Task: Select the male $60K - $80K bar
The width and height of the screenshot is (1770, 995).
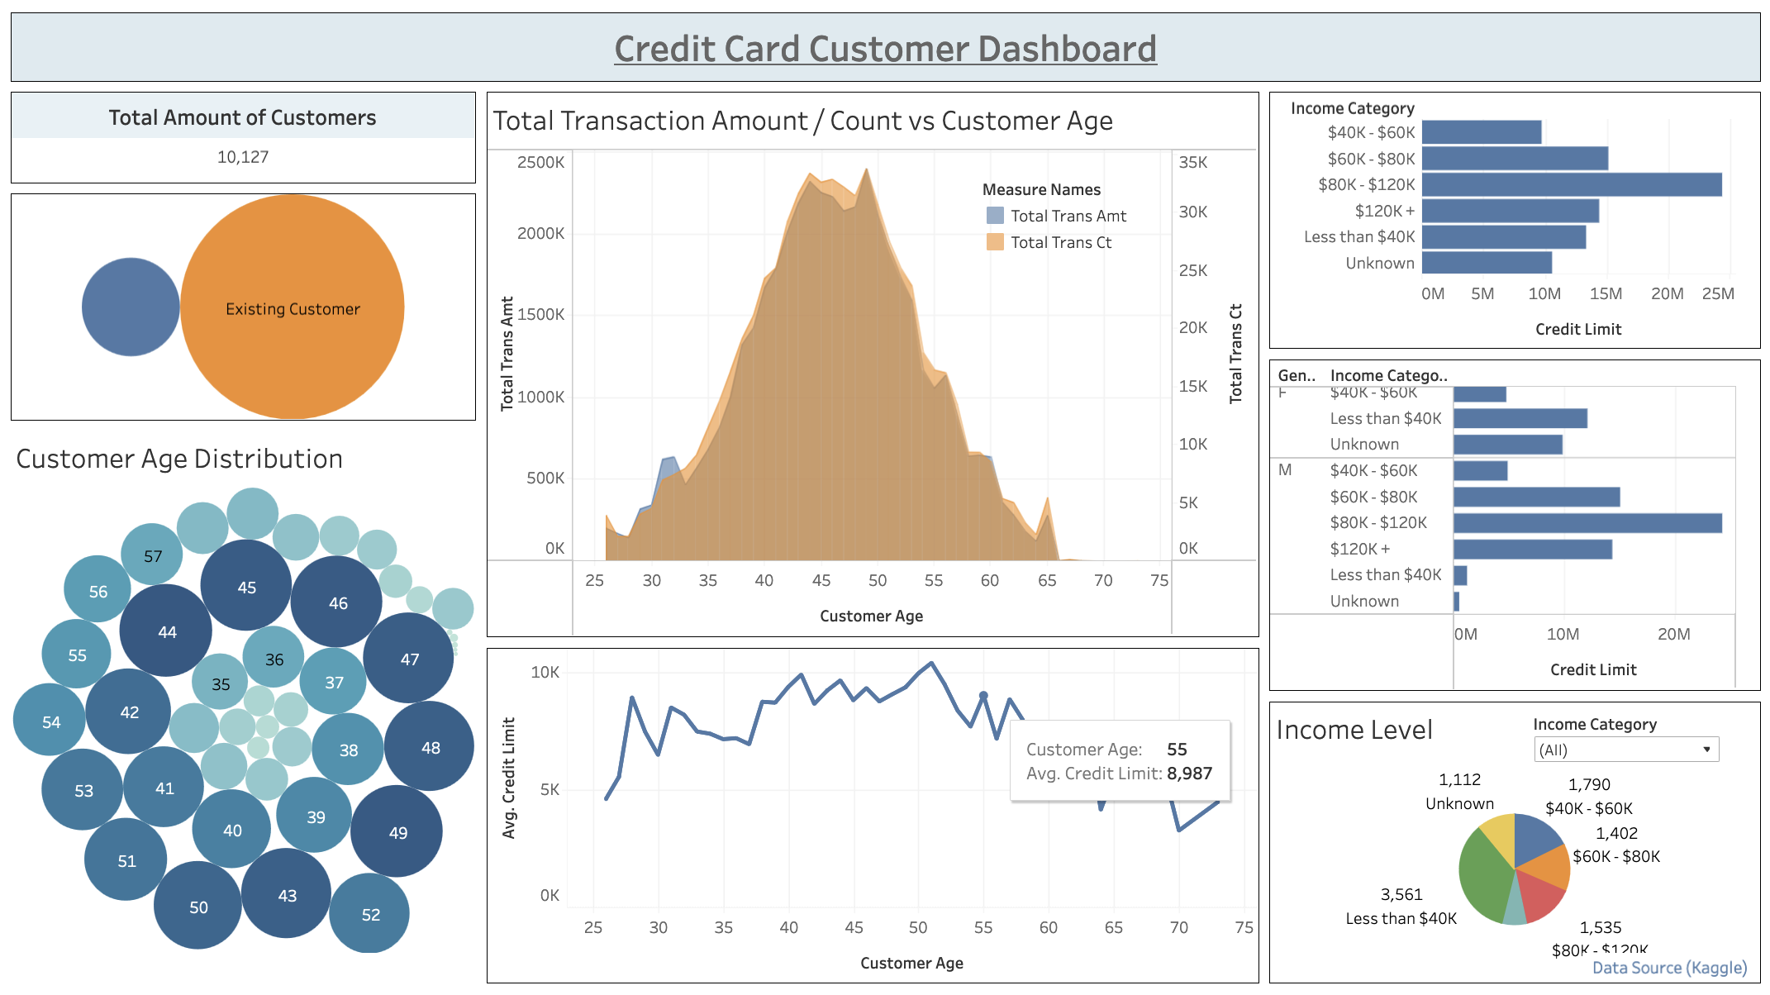Action: [x=1535, y=497]
